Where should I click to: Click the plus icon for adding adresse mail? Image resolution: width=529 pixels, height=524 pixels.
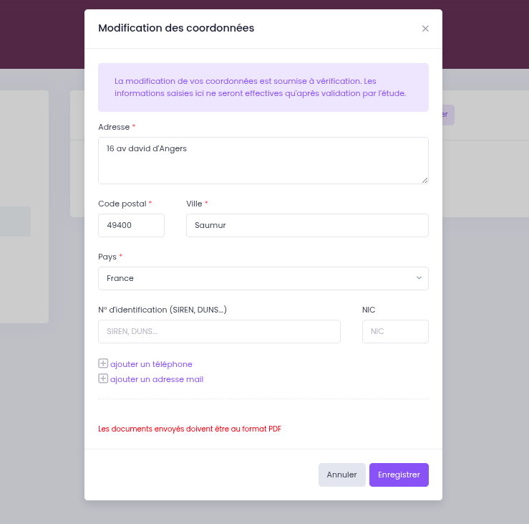[x=103, y=378]
